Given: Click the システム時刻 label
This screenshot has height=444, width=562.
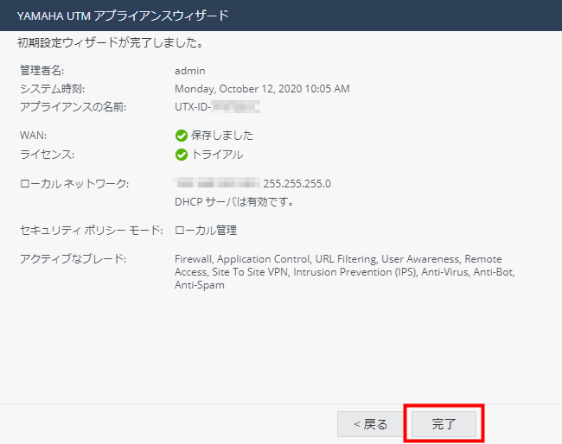Looking at the screenshot, I should click(x=52, y=89).
